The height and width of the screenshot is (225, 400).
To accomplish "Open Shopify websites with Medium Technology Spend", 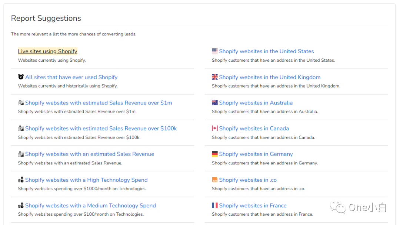I will [90, 205].
